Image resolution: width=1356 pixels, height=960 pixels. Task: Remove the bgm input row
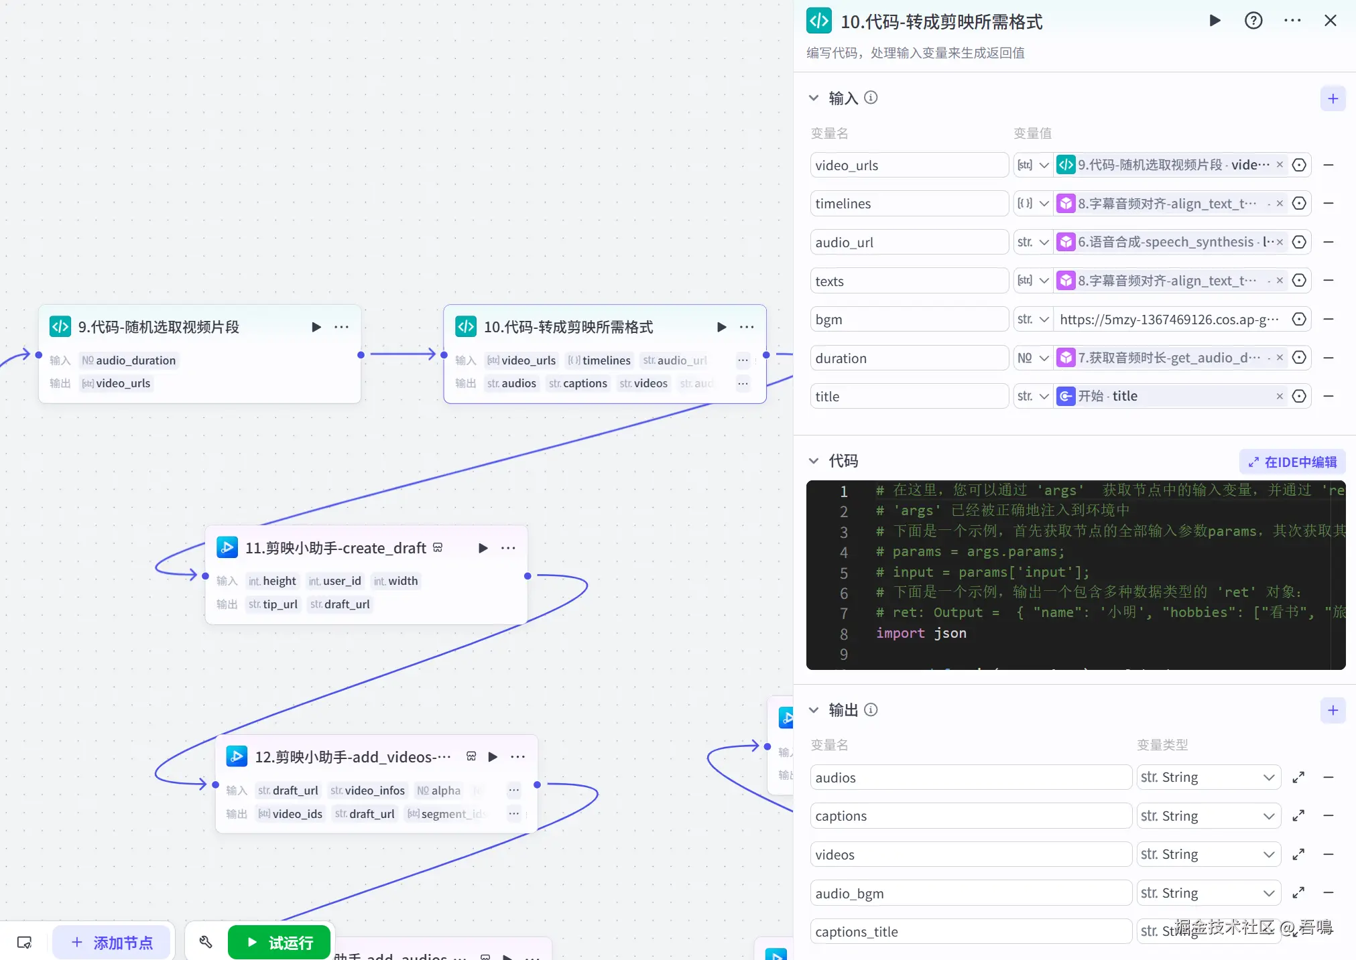point(1329,319)
